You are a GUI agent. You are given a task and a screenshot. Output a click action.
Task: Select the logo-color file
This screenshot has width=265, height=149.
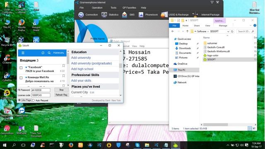click(x=213, y=55)
